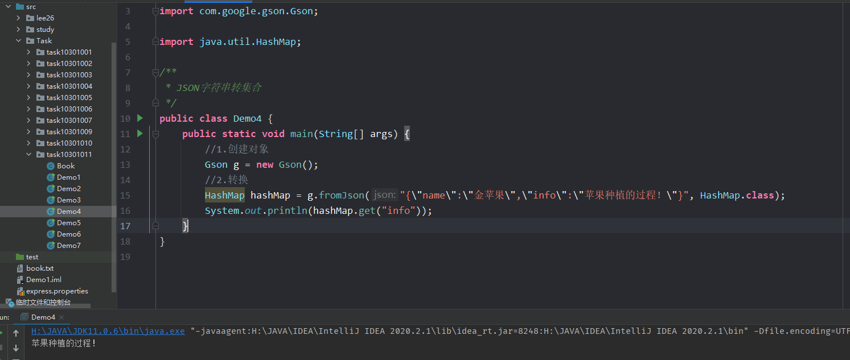Expand the lee26 package chevron

pos(18,18)
